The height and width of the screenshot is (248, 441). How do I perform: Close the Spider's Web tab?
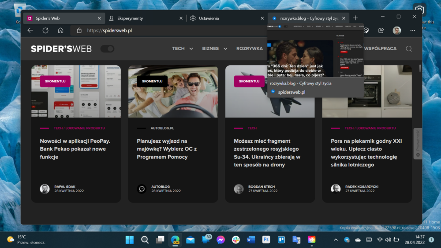pos(99,18)
